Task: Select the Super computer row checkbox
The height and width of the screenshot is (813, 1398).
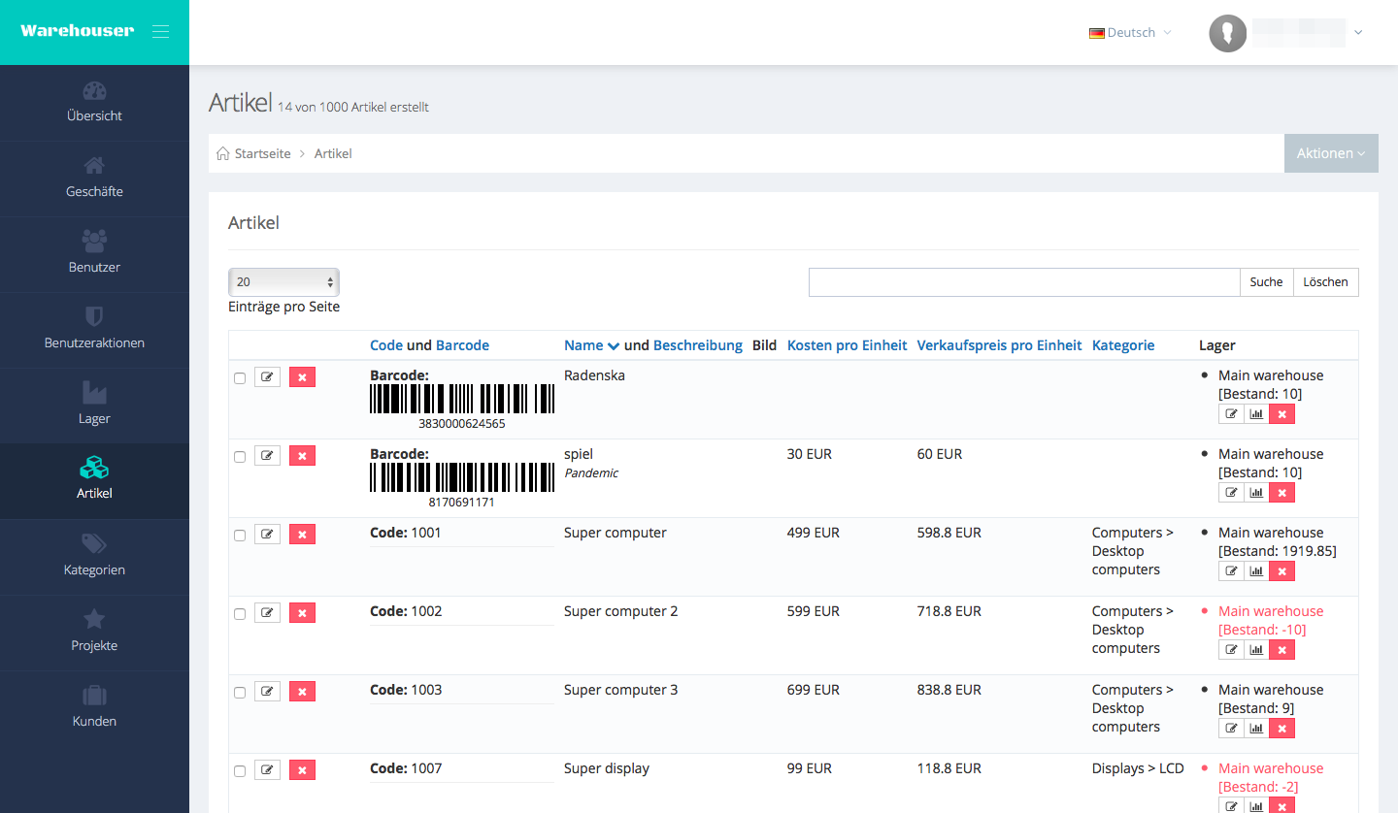Action: click(x=240, y=536)
